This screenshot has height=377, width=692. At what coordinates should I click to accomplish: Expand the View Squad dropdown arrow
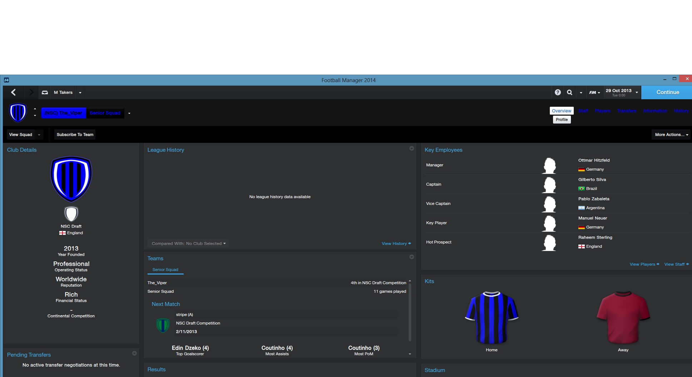tap(39, 135)
